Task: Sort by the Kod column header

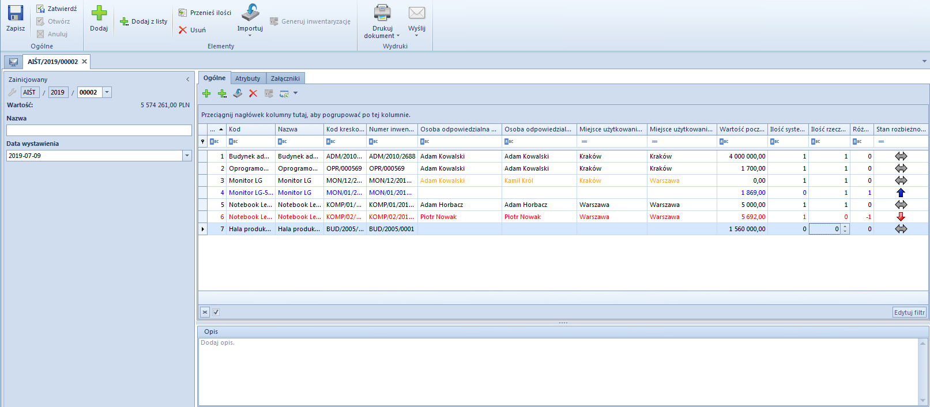Action: click(250, 129)
